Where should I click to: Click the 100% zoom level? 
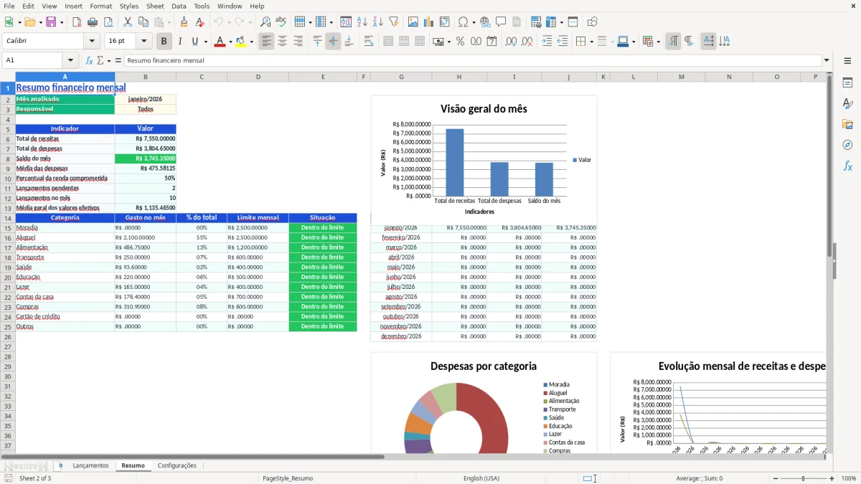[x=849, y=478]
